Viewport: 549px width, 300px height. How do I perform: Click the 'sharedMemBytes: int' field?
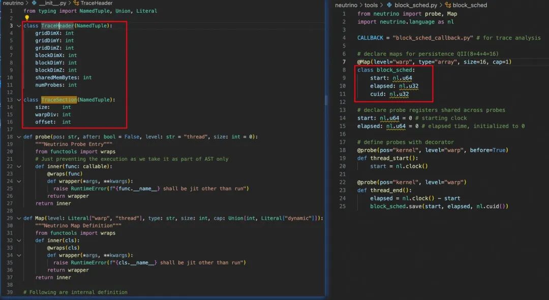(x=64, y=78)
